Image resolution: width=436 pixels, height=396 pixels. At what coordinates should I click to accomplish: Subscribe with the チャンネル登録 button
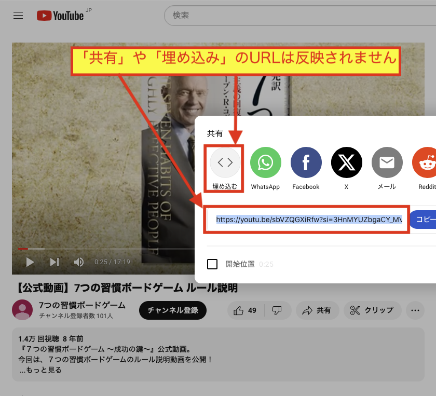(173, 310)
